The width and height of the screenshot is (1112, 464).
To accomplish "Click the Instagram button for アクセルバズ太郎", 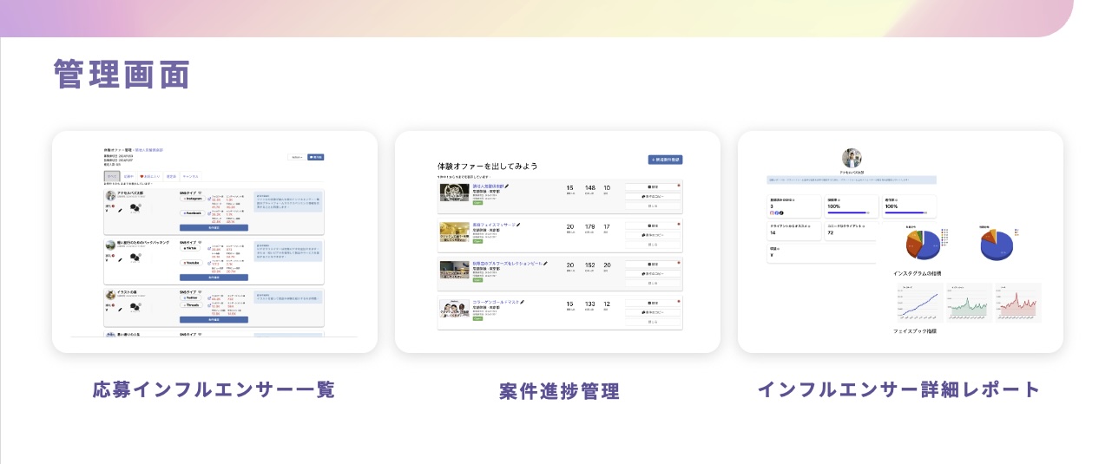I will 193,199.
